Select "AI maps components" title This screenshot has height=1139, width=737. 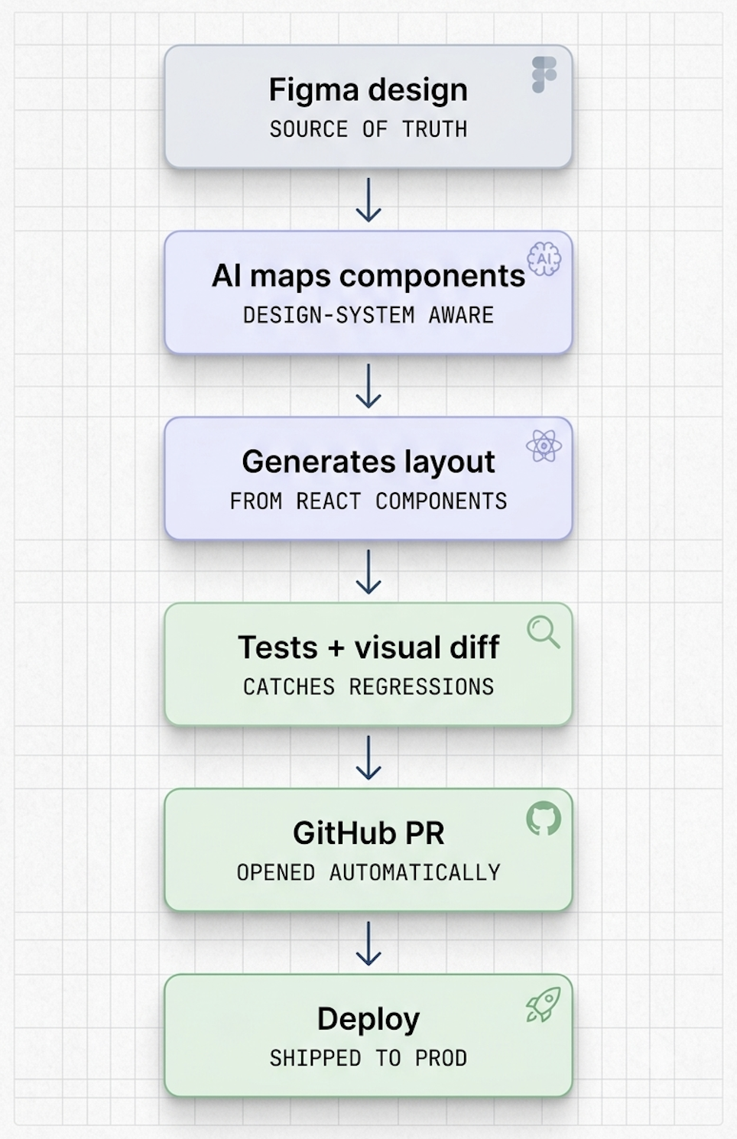click(x=368, y=277)
